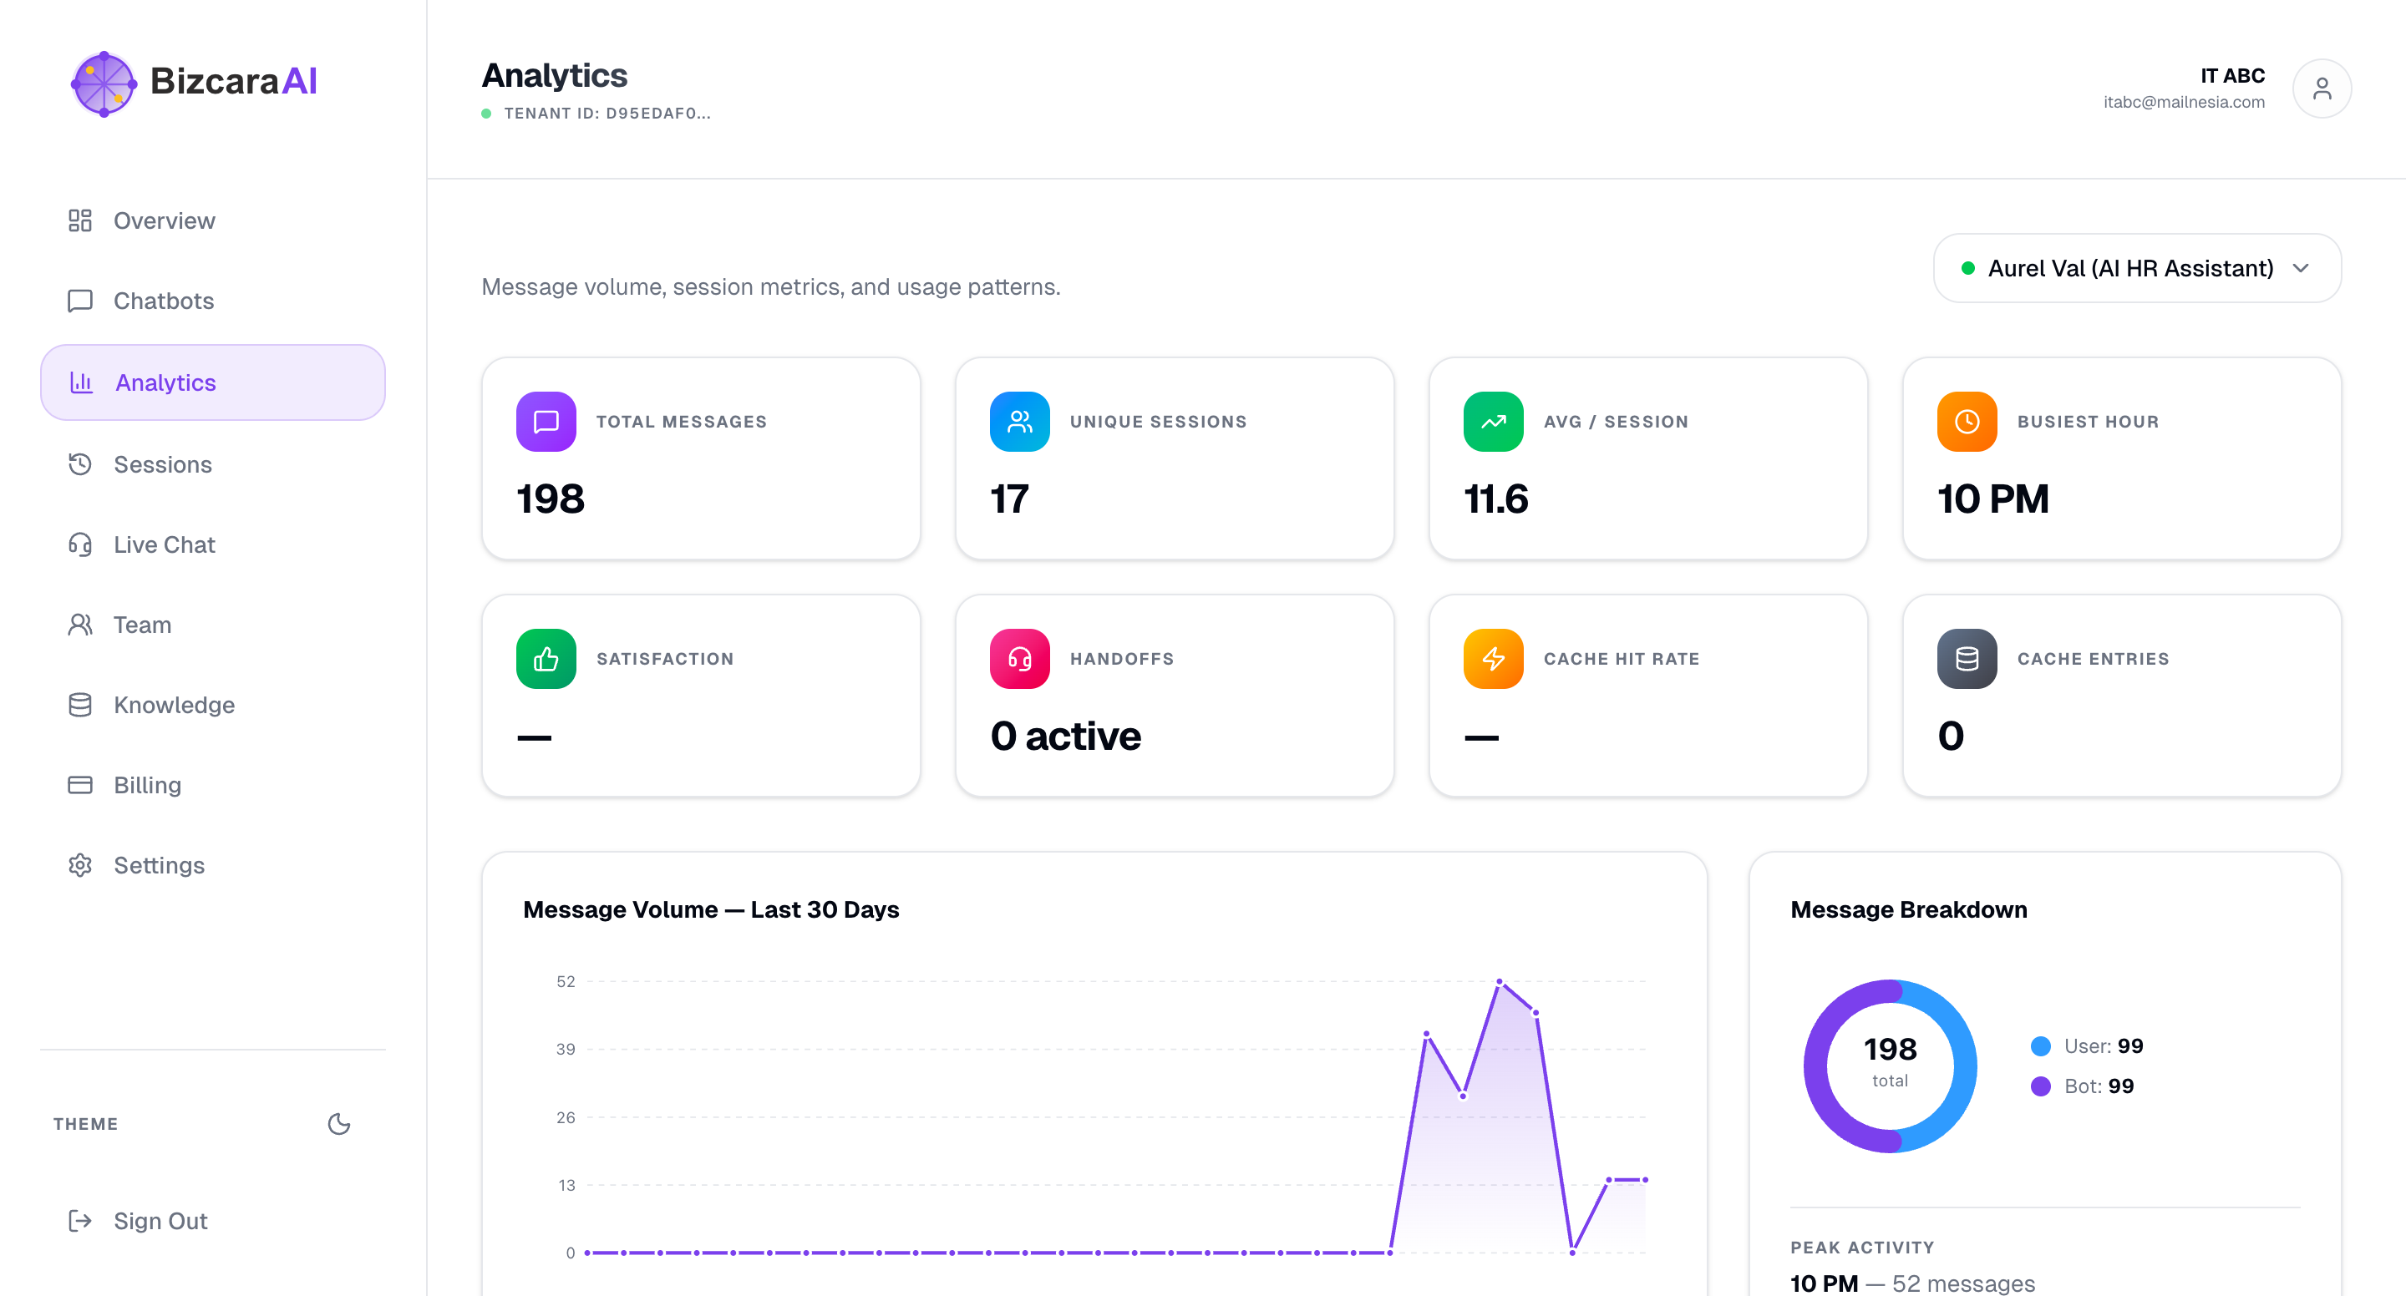Click the Billing card icon
The width and height of the screenshot is (2406, 1296).
click(79, 784)
